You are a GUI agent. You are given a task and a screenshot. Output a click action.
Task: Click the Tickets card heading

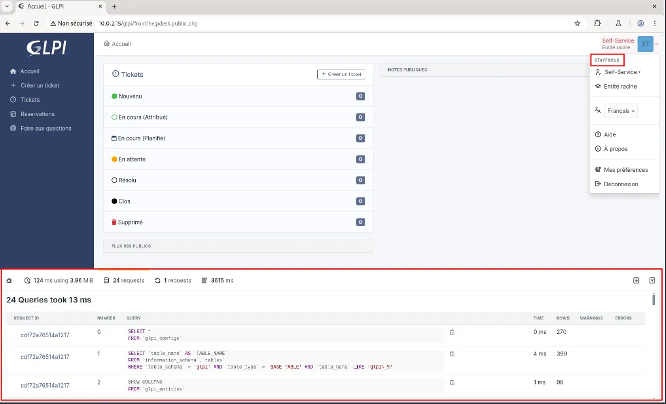(128, 74)
